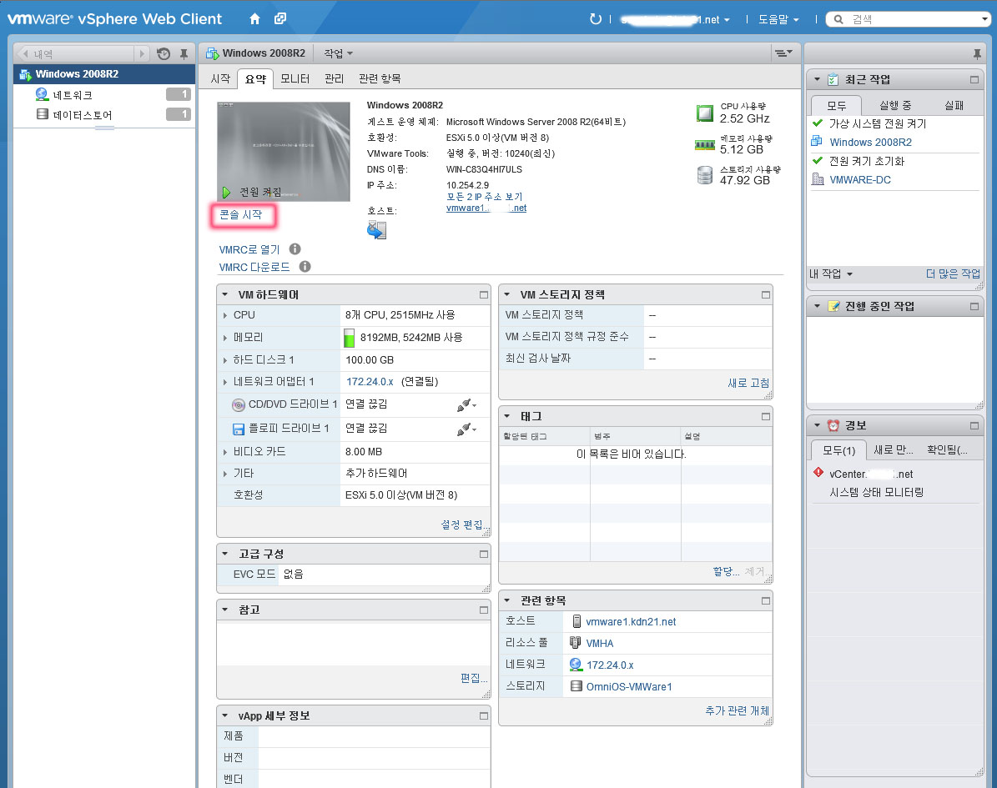Switch to the 관리 tab
This screenshot has height=788, width=997.
pos(334,78)
